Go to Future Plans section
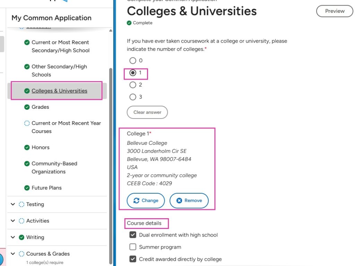The image size is (355, 266). coord(46,188)
